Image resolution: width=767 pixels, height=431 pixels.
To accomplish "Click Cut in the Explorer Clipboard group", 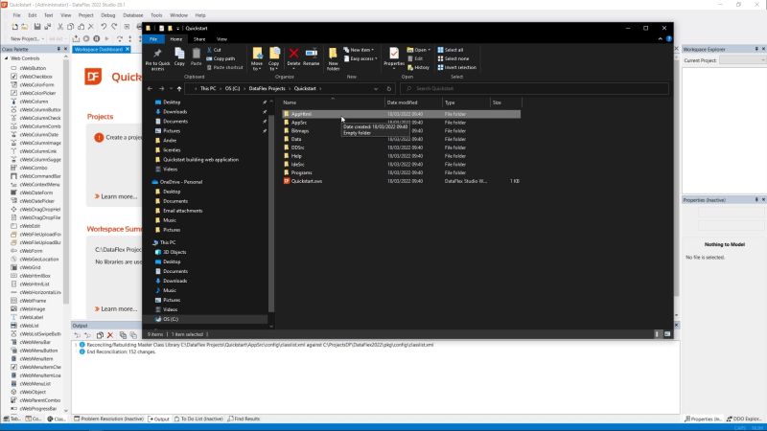I will [214, 50].
